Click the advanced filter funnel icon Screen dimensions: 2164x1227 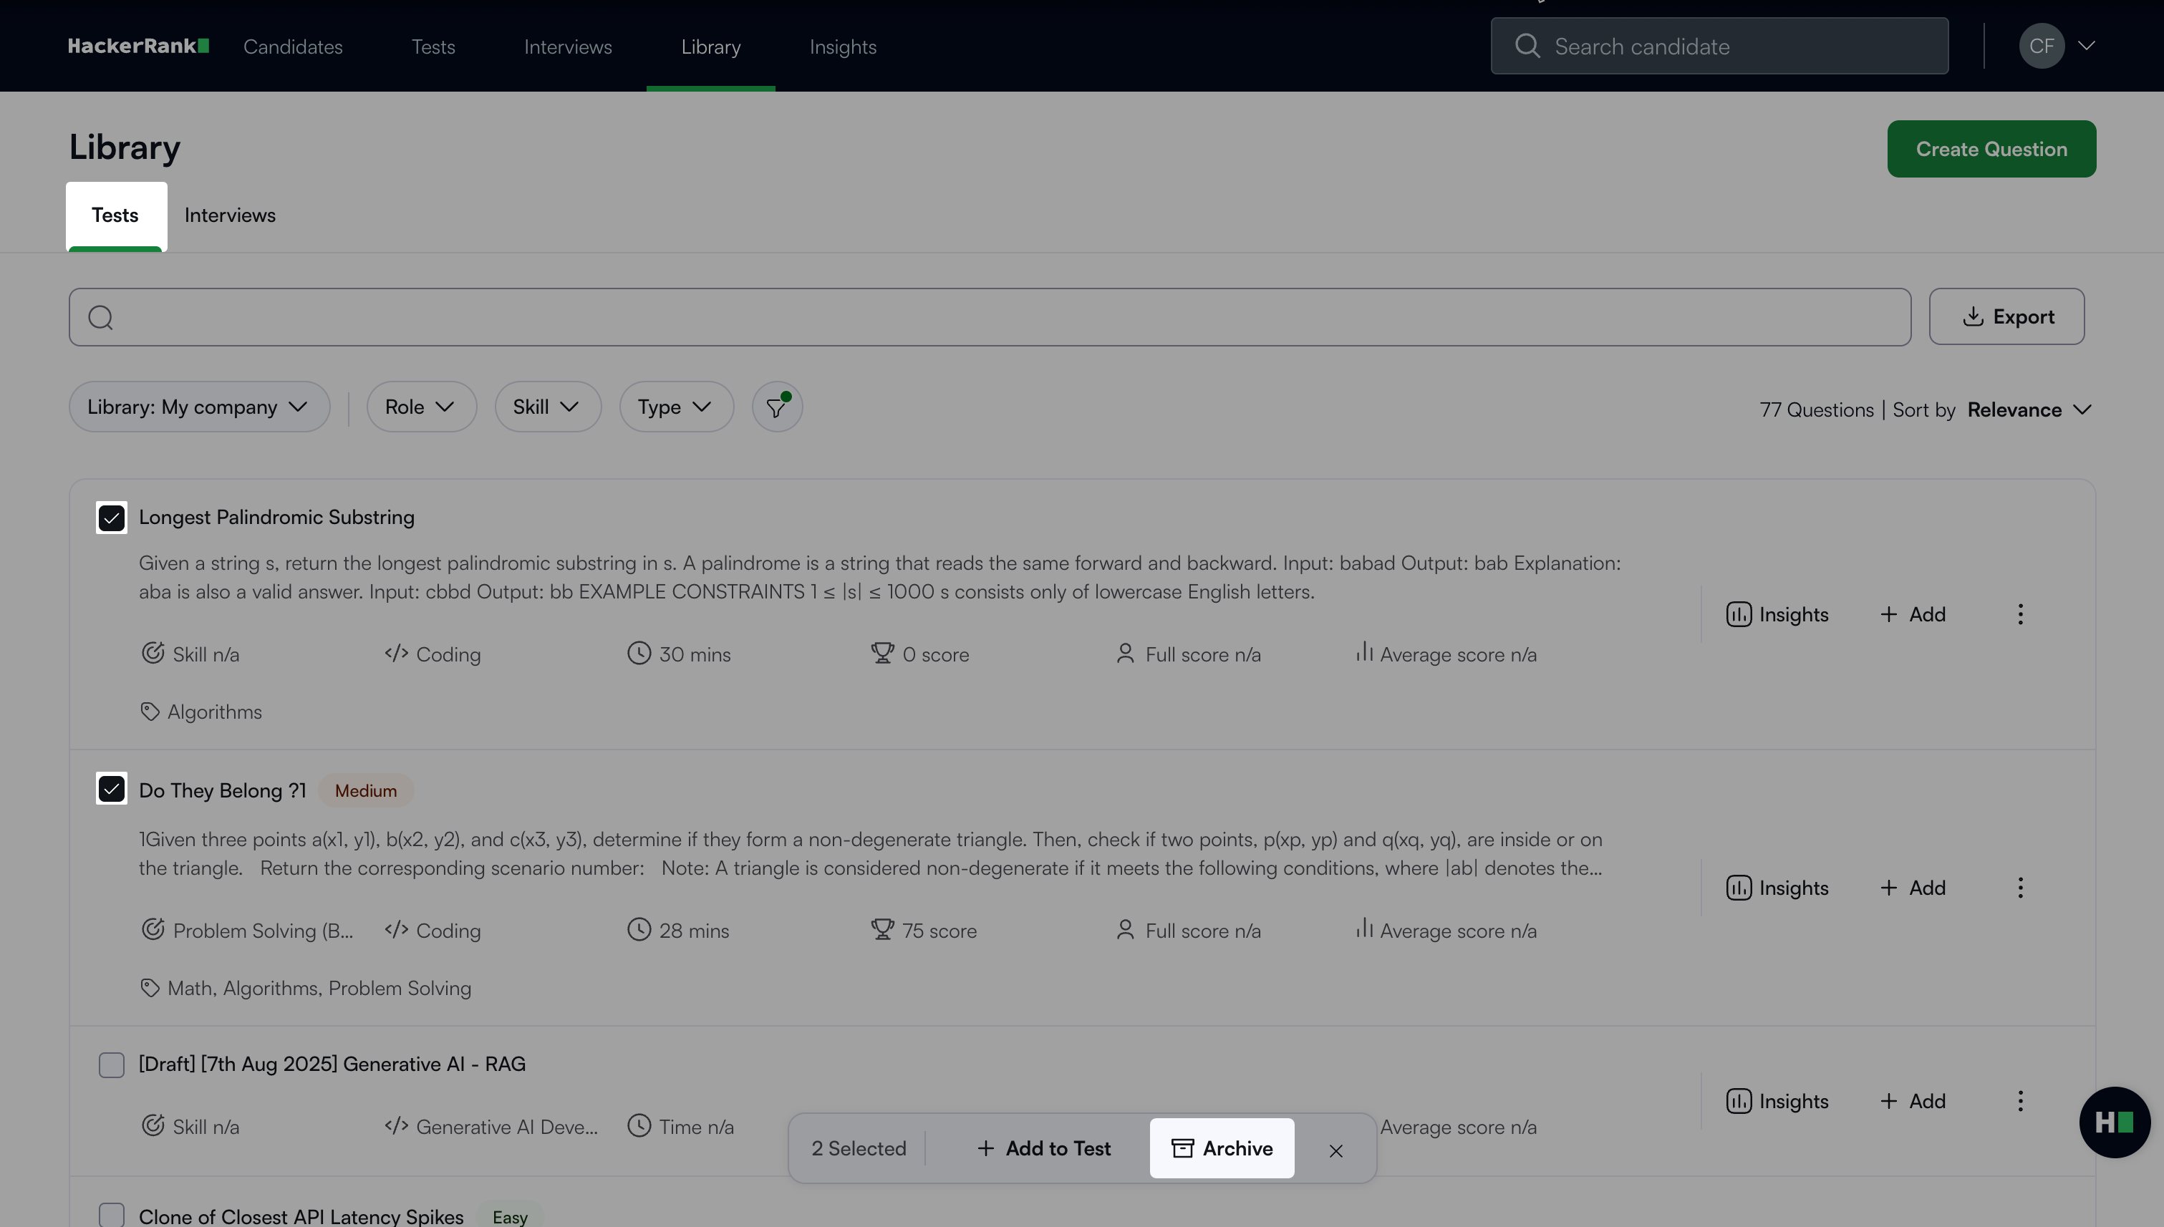coord(776,407)
